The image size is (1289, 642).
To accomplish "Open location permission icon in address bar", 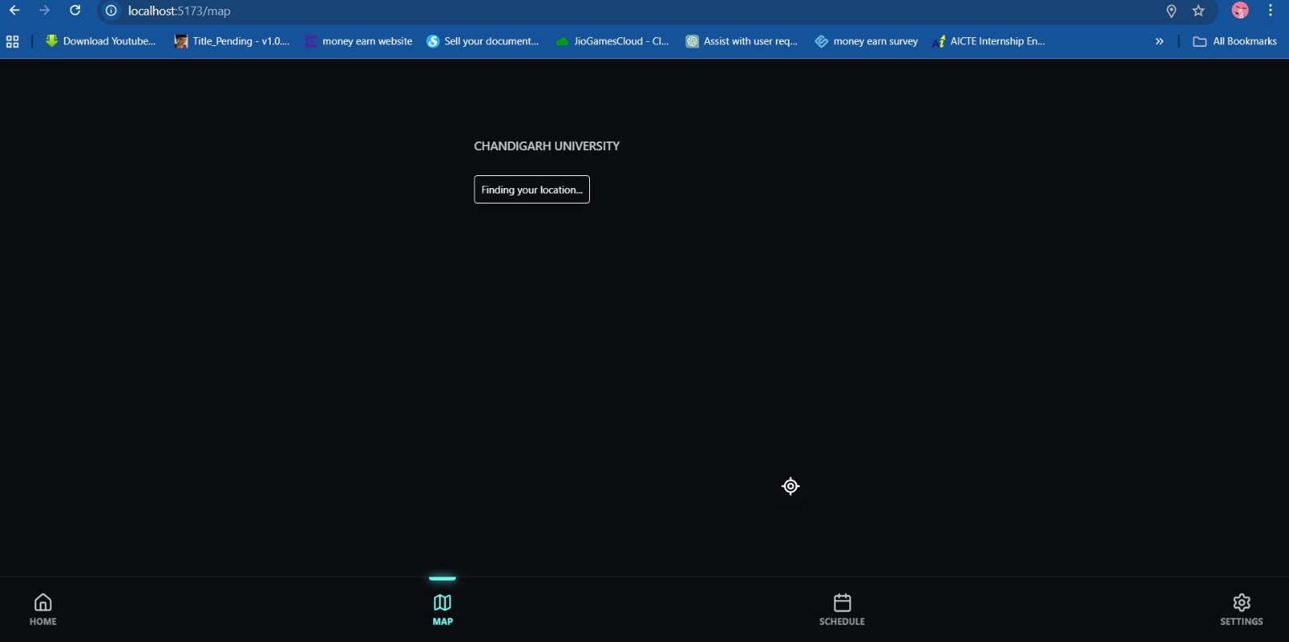I will [1171, 11].
